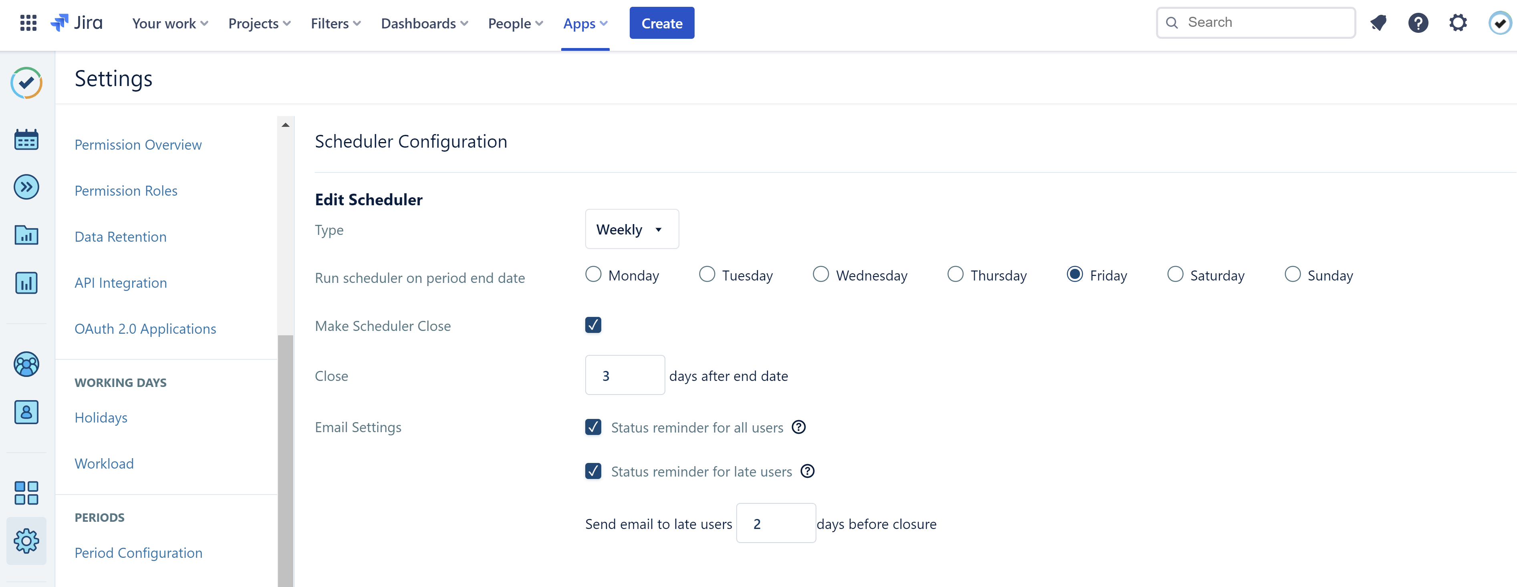
Task: Open the scheduler Type dropdown showing Weekly
Action: click(632, 229)
